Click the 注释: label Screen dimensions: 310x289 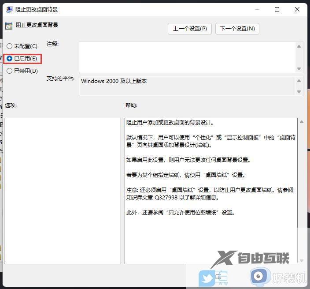[52, 44]
